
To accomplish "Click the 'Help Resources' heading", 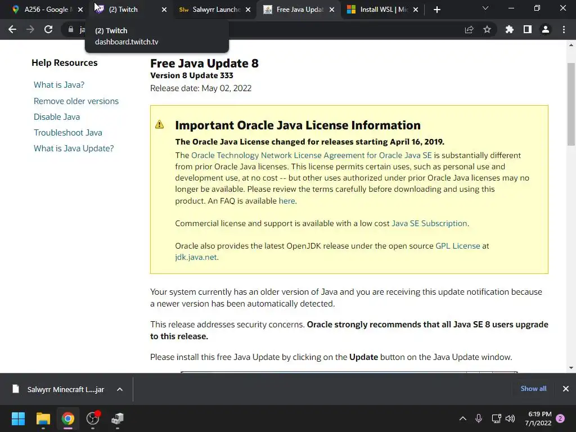I will 65,63.
